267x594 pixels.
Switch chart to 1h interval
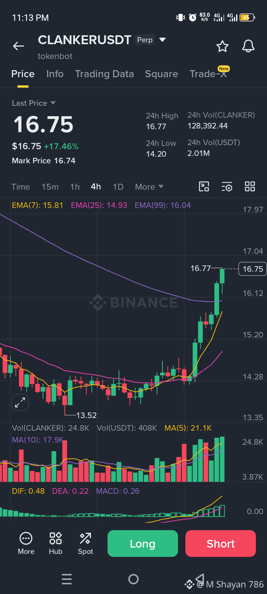[x=75, y=187]
